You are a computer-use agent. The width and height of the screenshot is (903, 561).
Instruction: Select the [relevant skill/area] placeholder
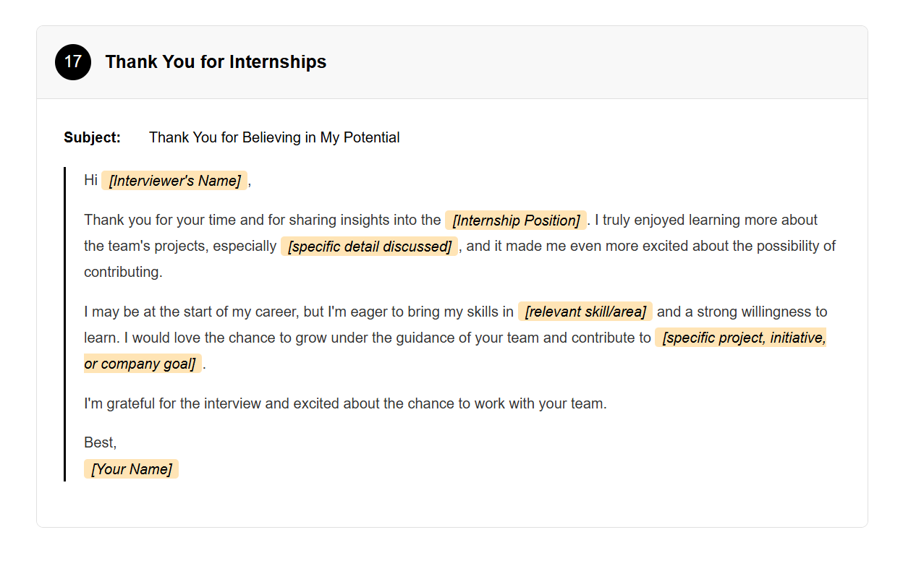coord(585,312)
